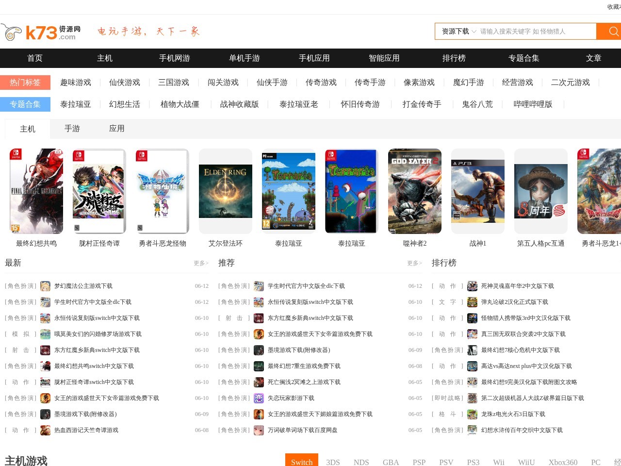Select the PSP platform tab
The image size is (621, 466).
coord(419,462)
